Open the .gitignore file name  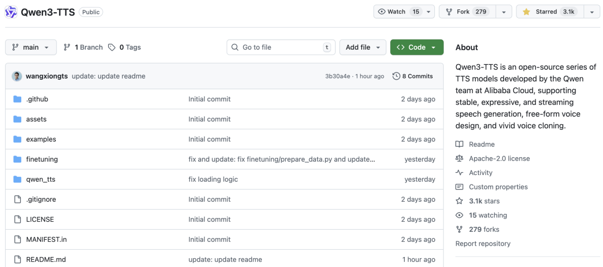(41, 200)
